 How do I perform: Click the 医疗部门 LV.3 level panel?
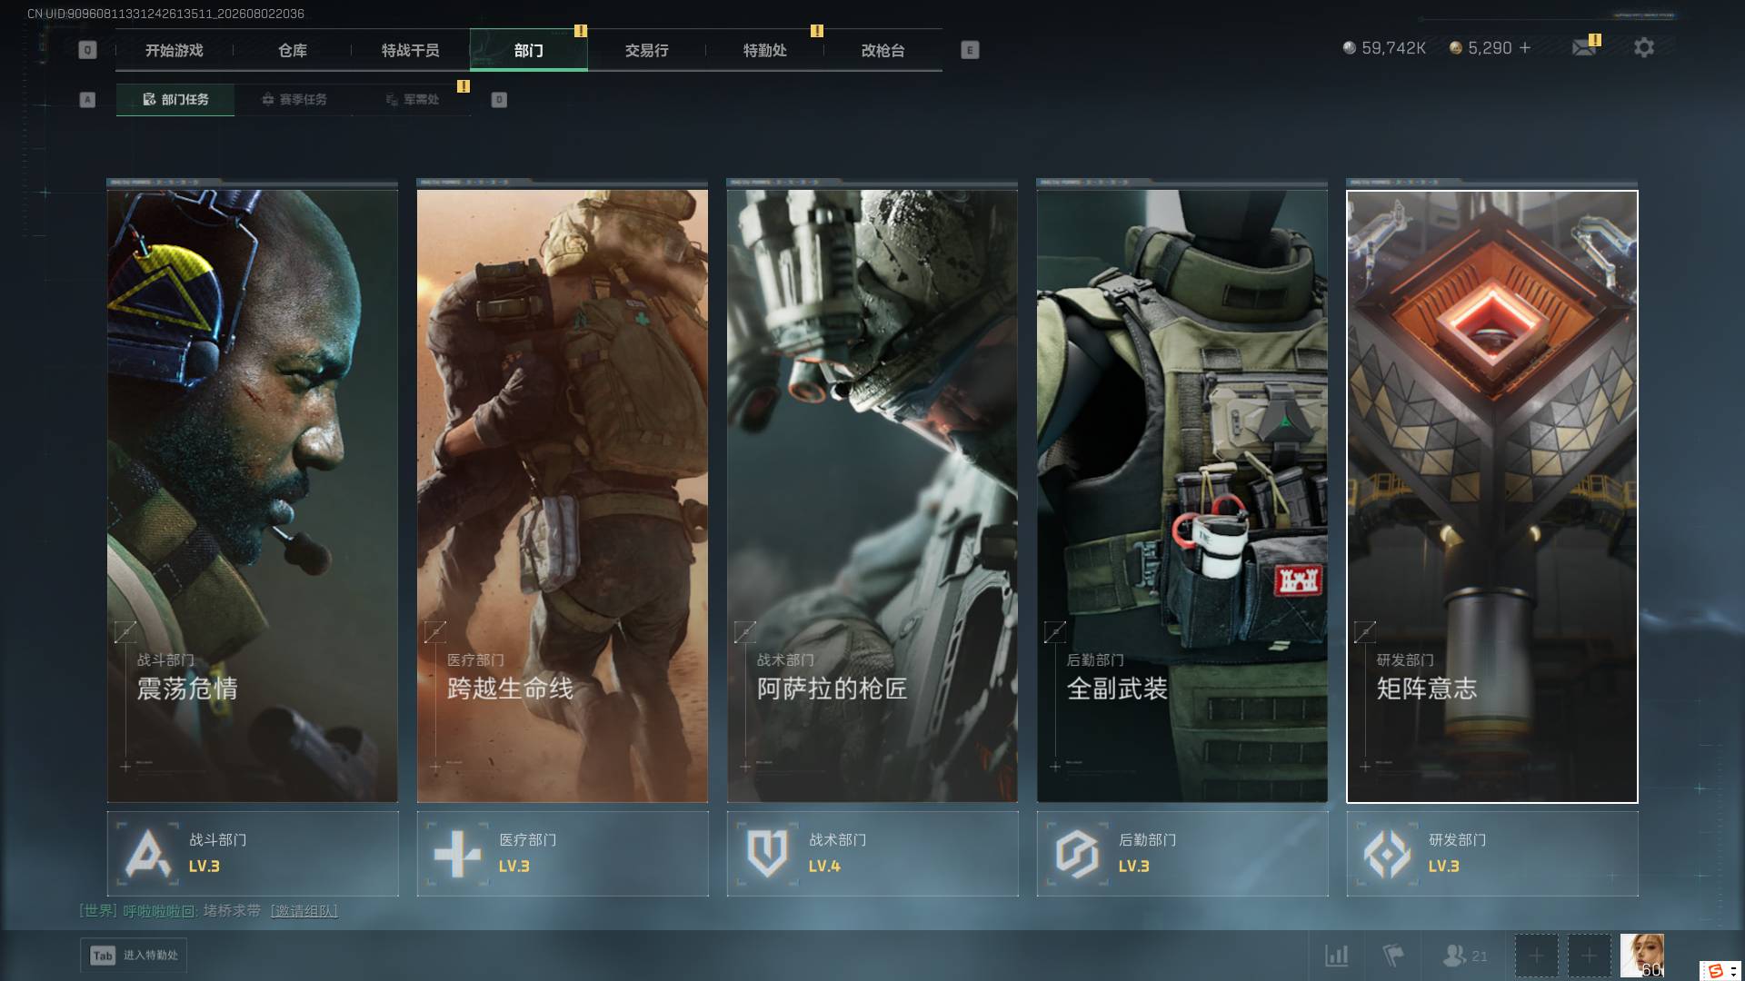tap(563, 854)
